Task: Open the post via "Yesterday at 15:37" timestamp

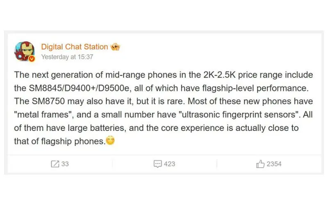Action: (67, 57)
